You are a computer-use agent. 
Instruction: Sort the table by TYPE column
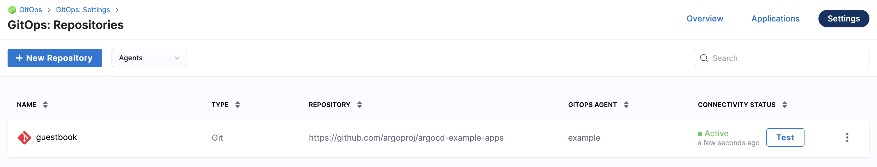point(237,105)
